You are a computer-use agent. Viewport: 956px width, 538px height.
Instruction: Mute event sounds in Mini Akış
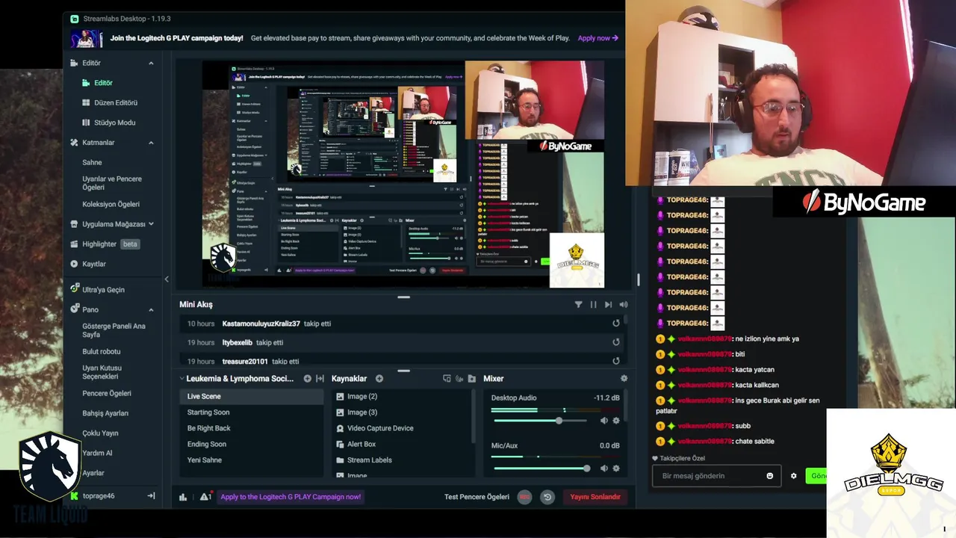tap(624, 305)
